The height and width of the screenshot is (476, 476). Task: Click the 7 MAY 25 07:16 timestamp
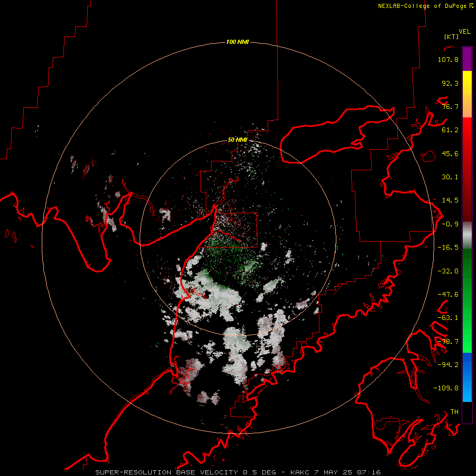coord(347,472)
